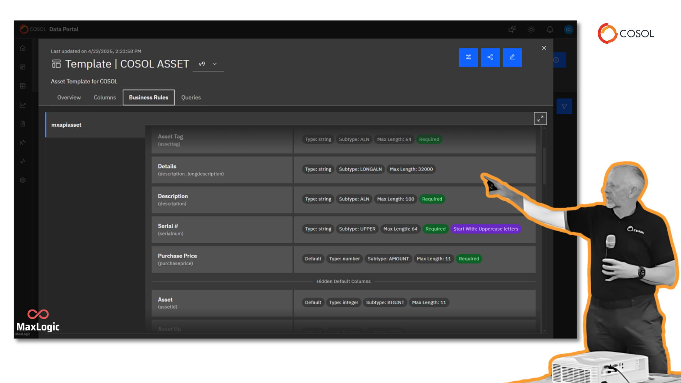Expand the business rules panel to fullscreen
This screenshot has width=681, height=383.
(540, 119)
